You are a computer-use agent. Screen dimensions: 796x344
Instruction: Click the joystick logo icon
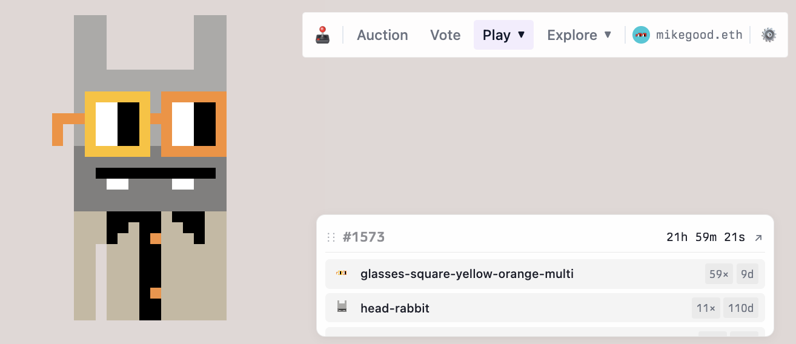tap(322, 35)
